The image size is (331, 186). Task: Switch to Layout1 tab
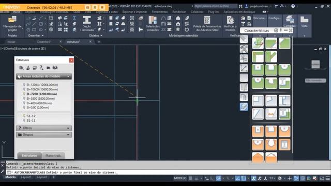26,177
